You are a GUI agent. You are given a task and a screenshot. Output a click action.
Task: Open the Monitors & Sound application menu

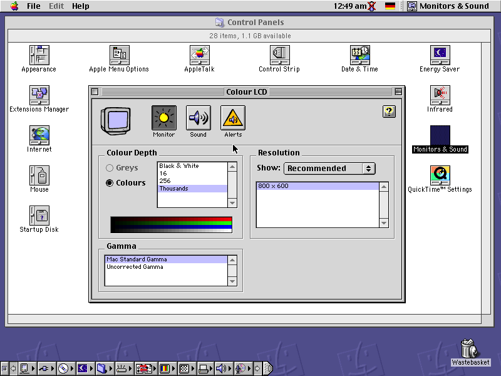[x=448, y=6]
